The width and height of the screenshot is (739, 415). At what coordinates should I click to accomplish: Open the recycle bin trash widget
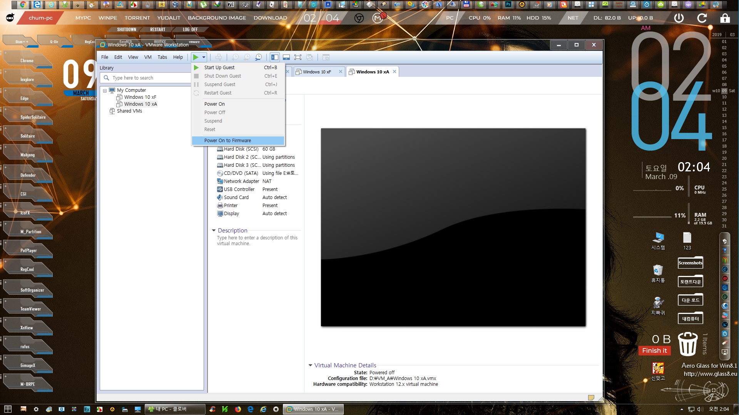pos(687,344)
